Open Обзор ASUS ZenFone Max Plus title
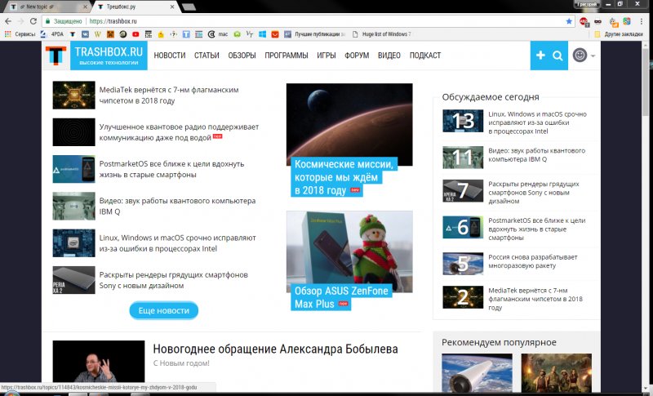 tap(341, 297)
